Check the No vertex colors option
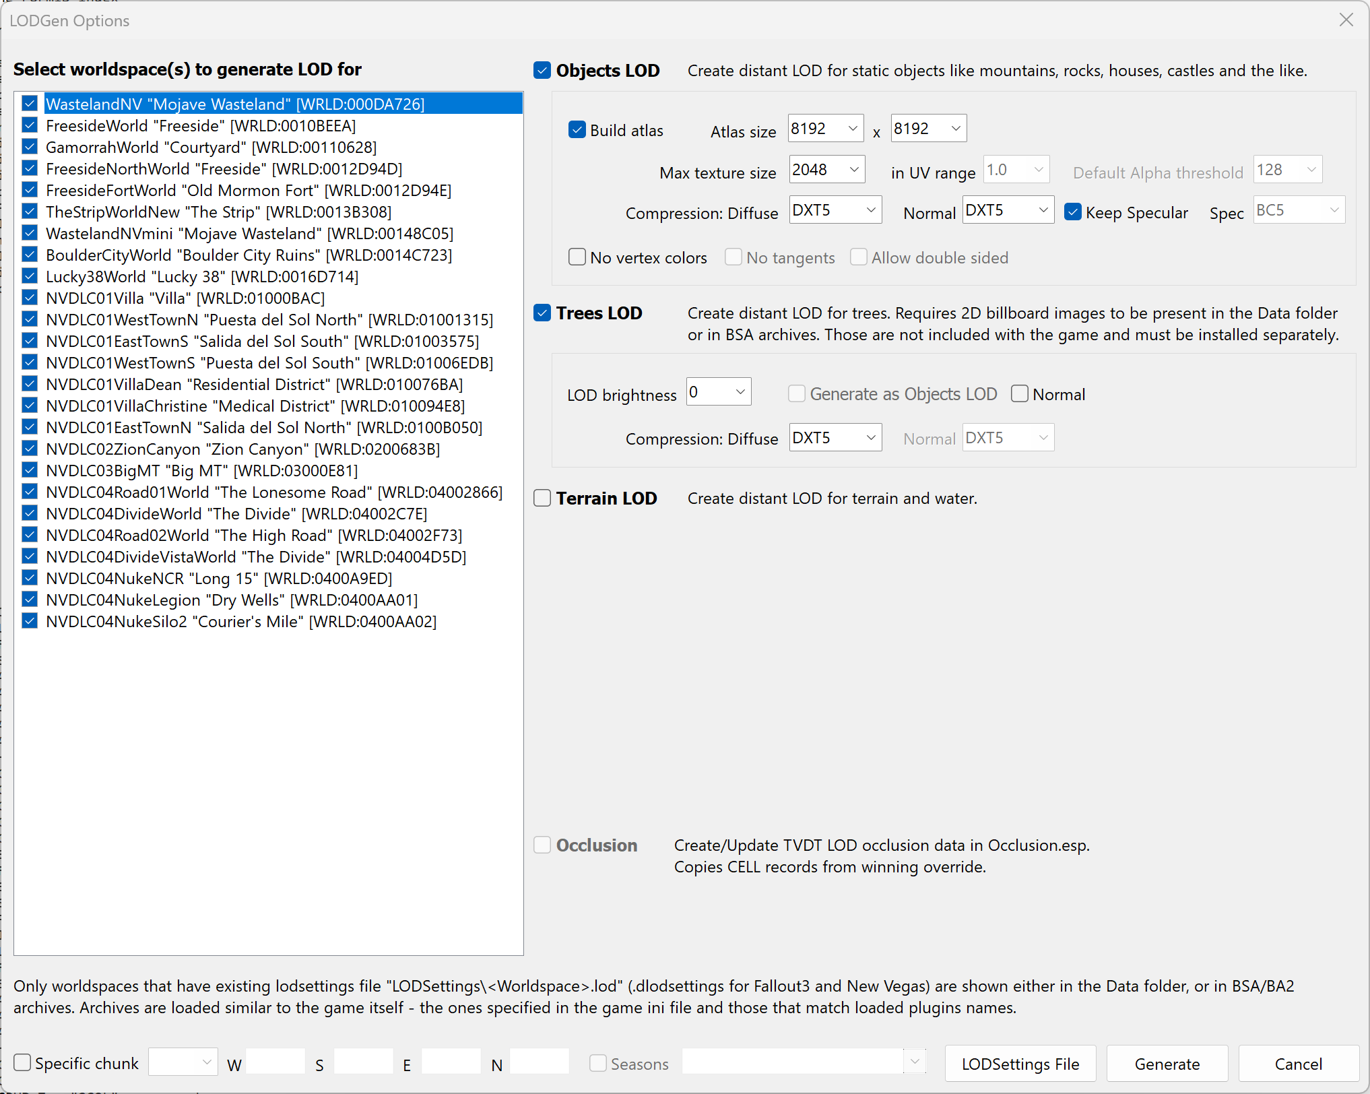 577,257
